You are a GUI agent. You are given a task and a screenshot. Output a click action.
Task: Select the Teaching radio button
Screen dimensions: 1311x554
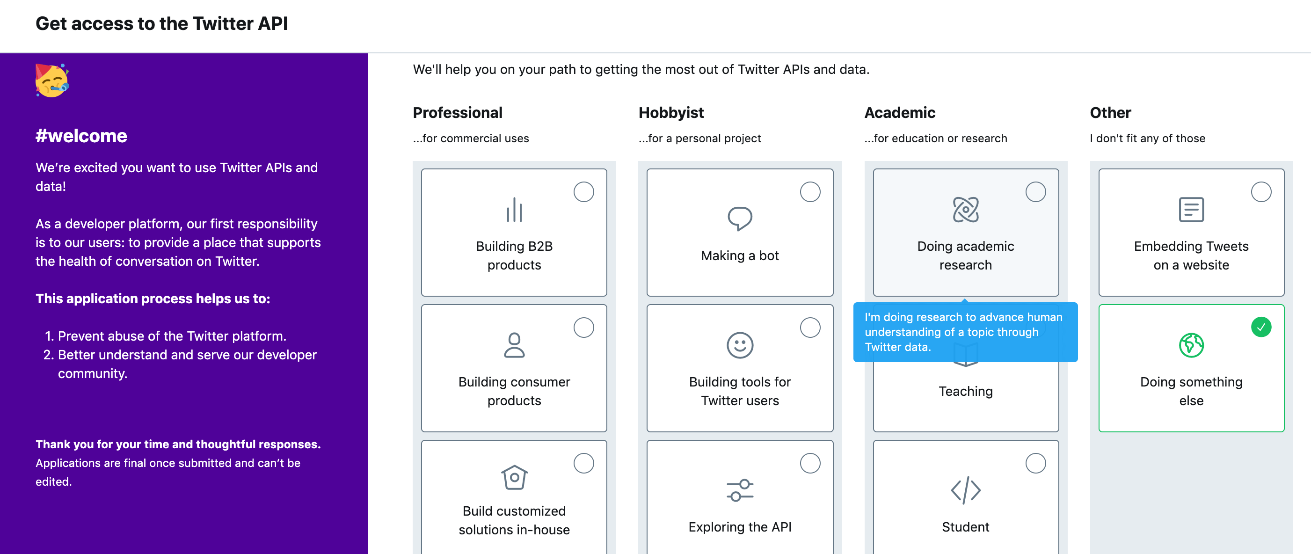point(1036,328)
